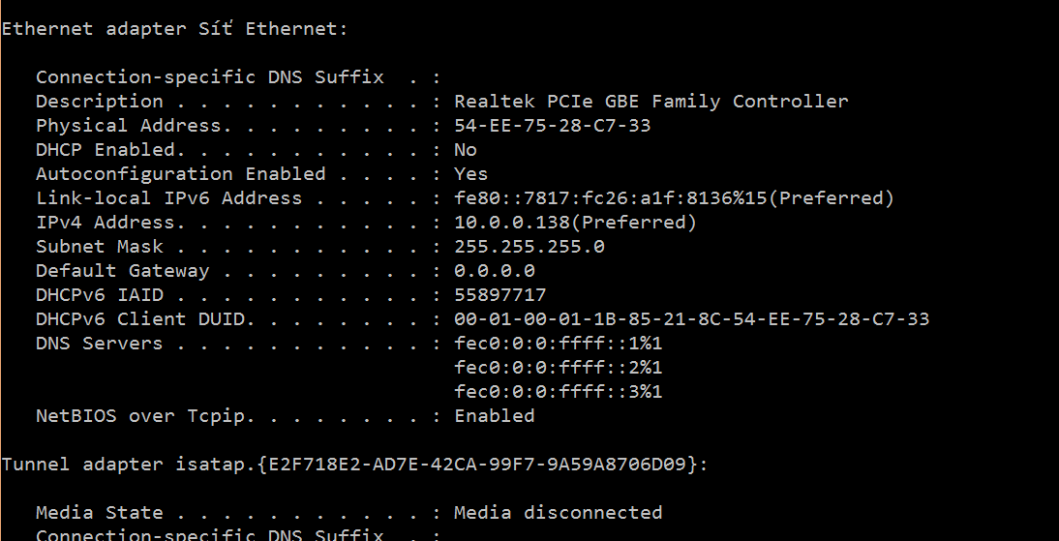Click the Ethernet adapter heading line
The image size is (1059, 541).
(x=174, y=29)
